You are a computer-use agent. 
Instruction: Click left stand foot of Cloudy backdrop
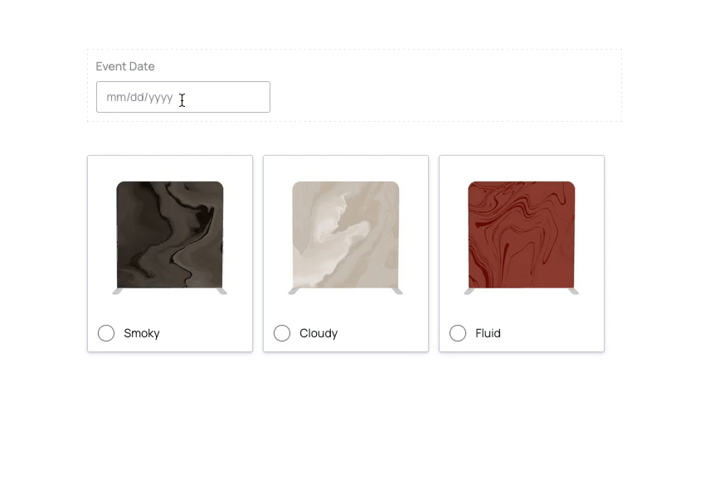click(x=293, y=292)
